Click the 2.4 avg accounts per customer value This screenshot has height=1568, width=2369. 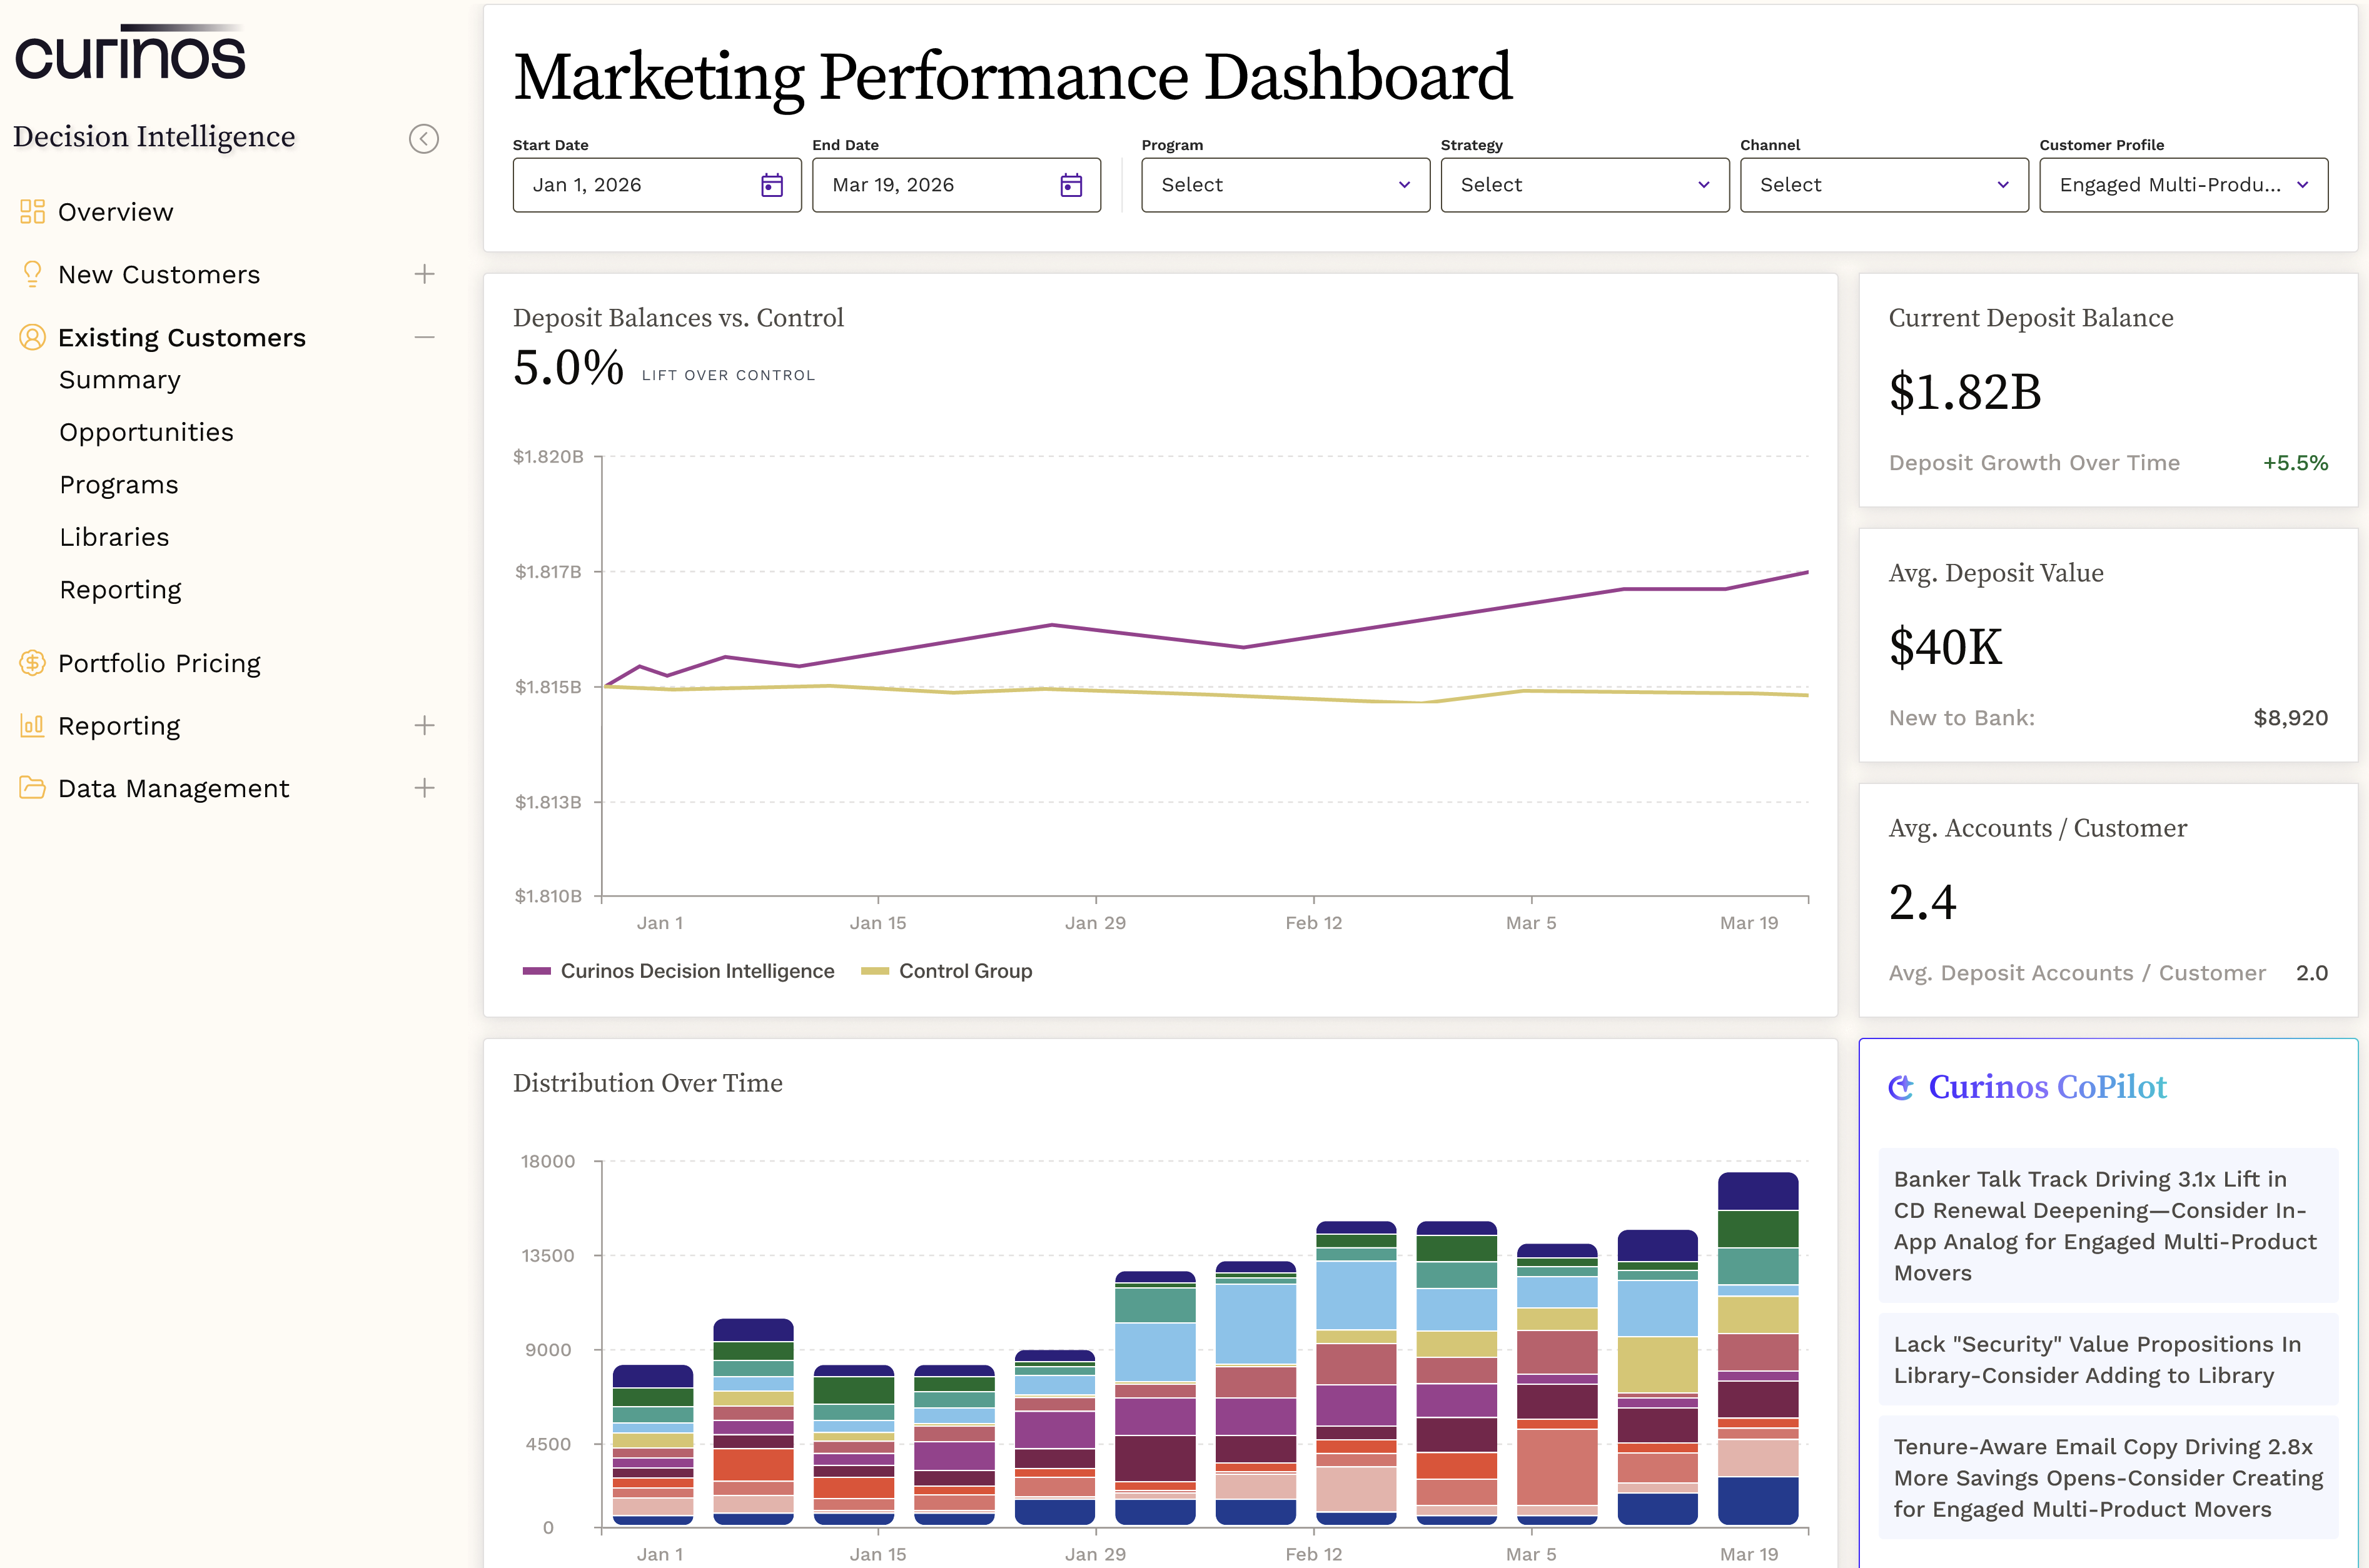point(1922,902)
